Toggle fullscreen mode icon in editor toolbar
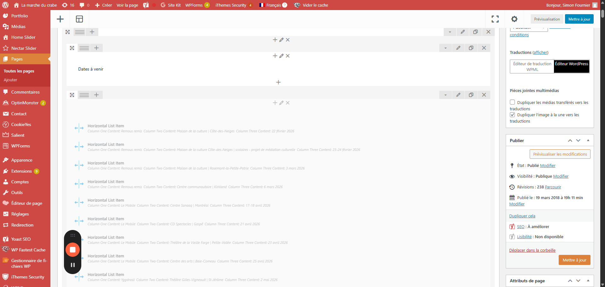 [495, 19]
